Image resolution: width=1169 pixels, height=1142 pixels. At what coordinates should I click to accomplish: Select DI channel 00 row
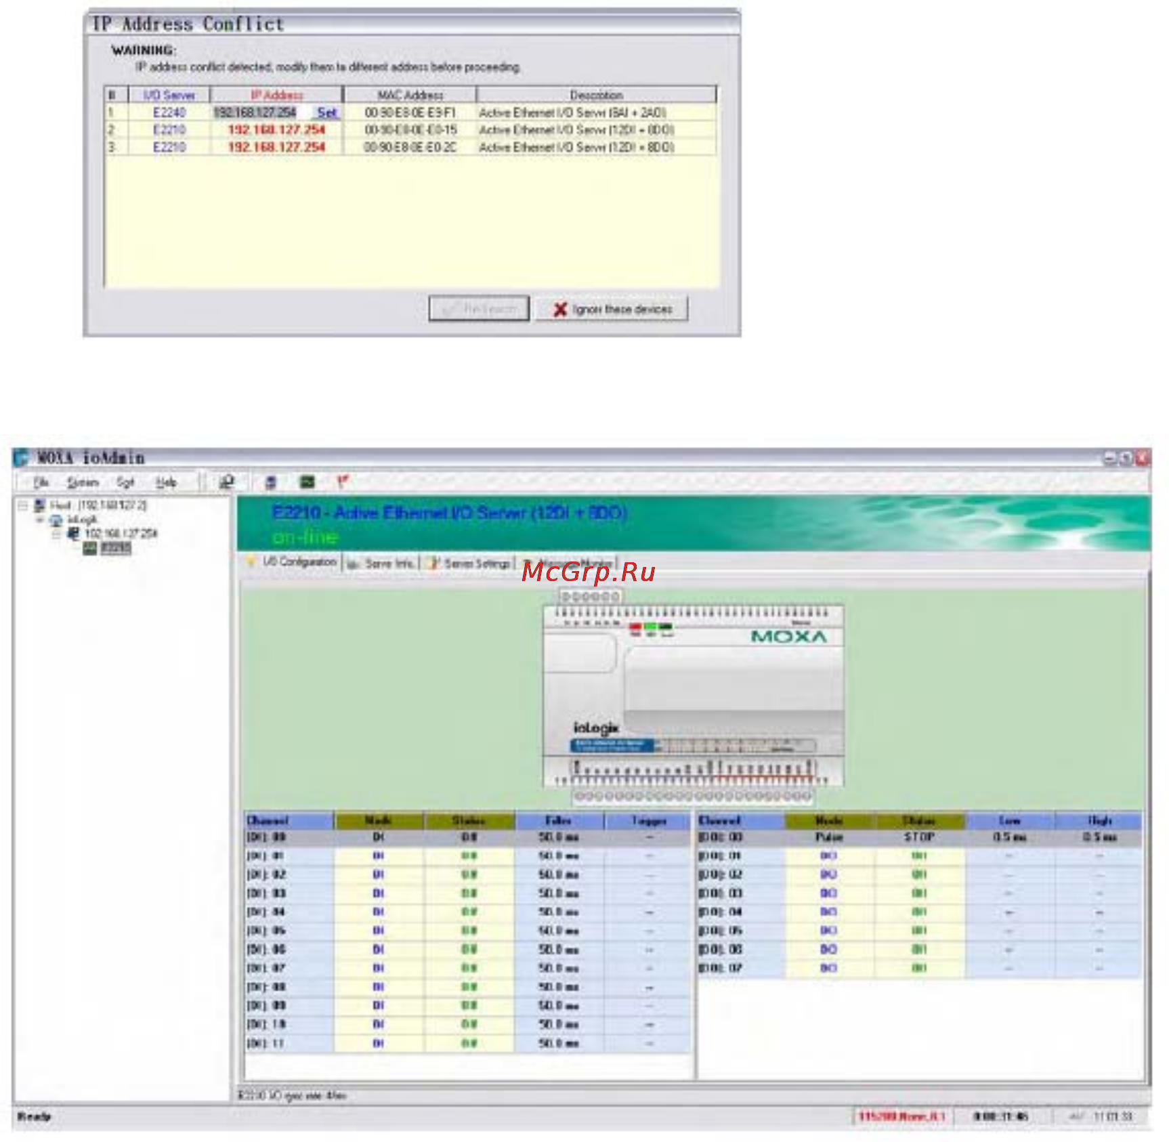point(468,837)
